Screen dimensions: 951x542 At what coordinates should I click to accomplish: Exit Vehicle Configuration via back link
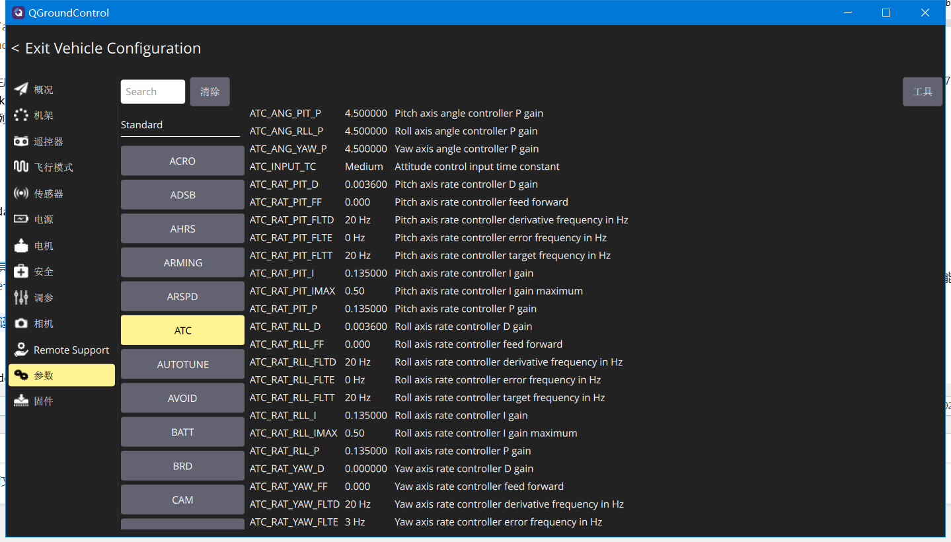[106, 48]
